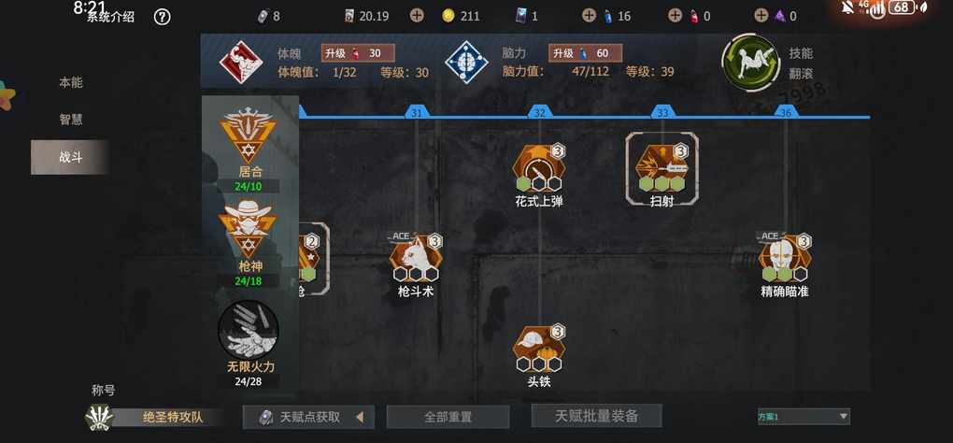Add more gold coins with plus icon

click(417, 16)
